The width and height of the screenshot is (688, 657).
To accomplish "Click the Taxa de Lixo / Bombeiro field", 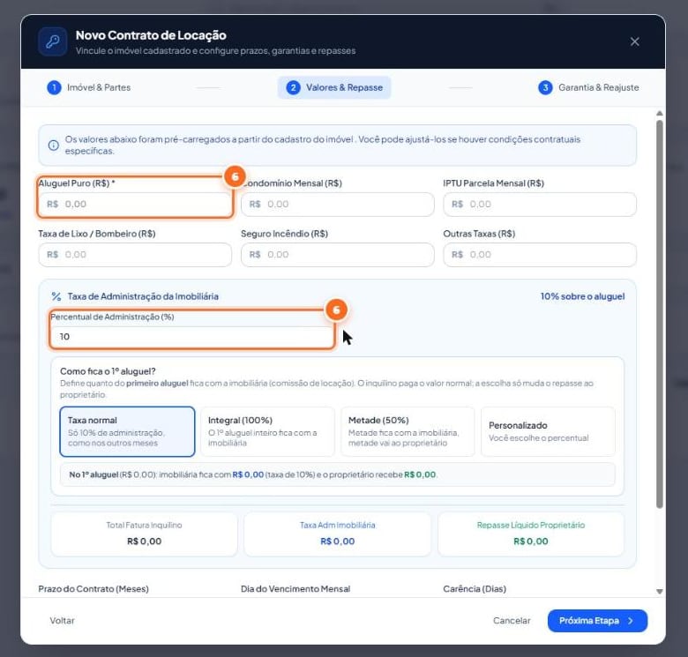I will click(135, 254).
